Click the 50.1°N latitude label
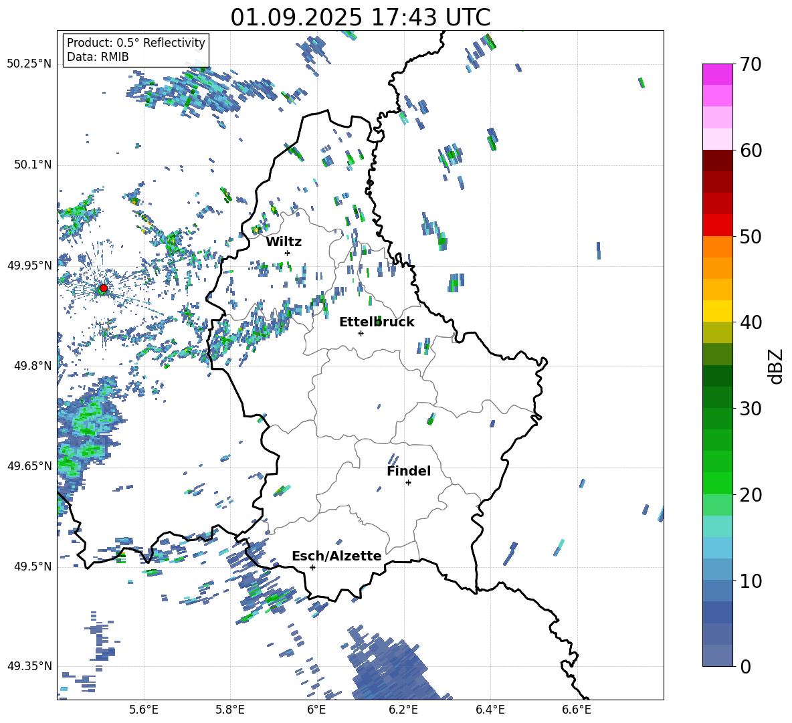The width and height of the screenshot is (792, 723). coord(33,165)
